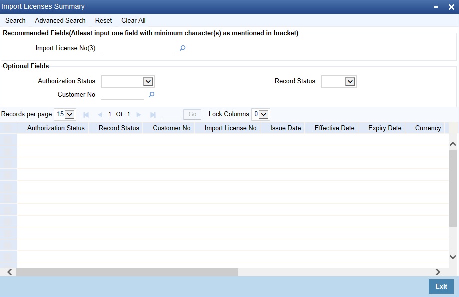Click Clear All in the toolbar
The width and height of the screenshot is (459, 297).
pos(133,21)
